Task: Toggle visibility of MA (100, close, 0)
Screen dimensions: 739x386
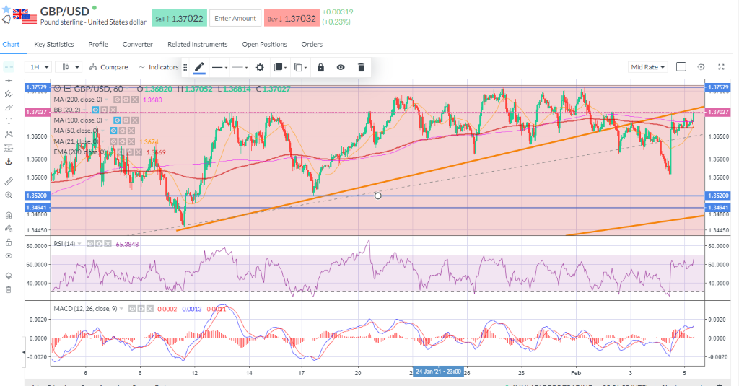Action: (117, 120)
